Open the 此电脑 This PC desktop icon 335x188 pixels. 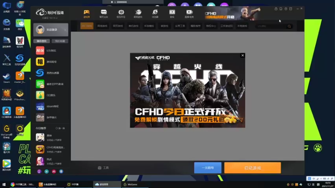point(7,8)
